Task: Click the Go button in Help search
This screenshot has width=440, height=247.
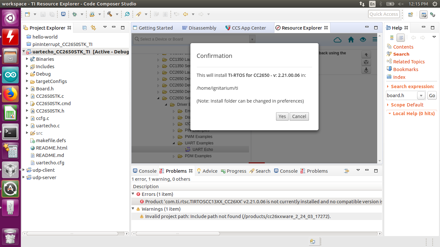Action: coord(432,96)
